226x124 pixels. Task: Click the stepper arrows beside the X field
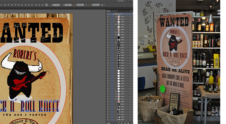52,5
